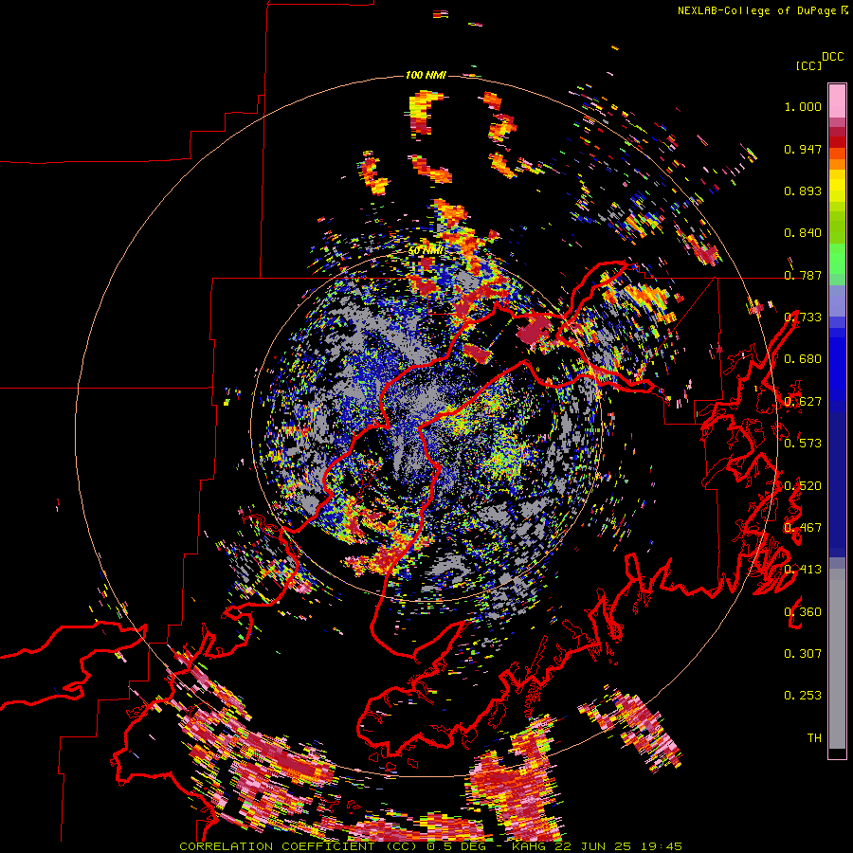Click the [CC] legend unit label
This screenshot has width=853, height=853.
808,65
